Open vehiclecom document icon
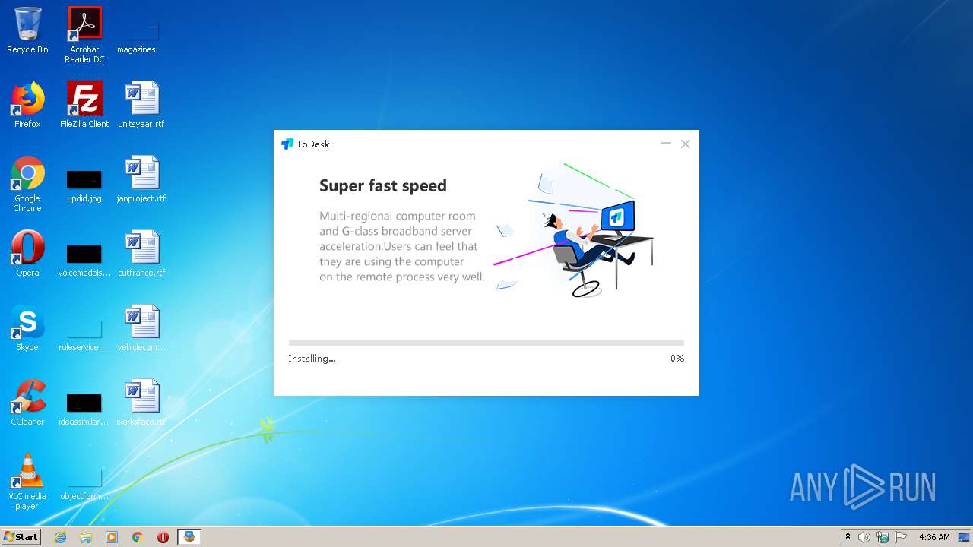Image resolution: width=973 pixels, height=547 pixels. click(x=141, y=328)
